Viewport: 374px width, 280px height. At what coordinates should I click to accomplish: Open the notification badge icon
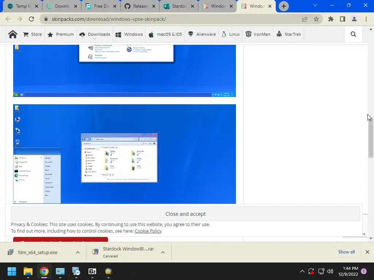pyautogui.click(x=364, y=271)
